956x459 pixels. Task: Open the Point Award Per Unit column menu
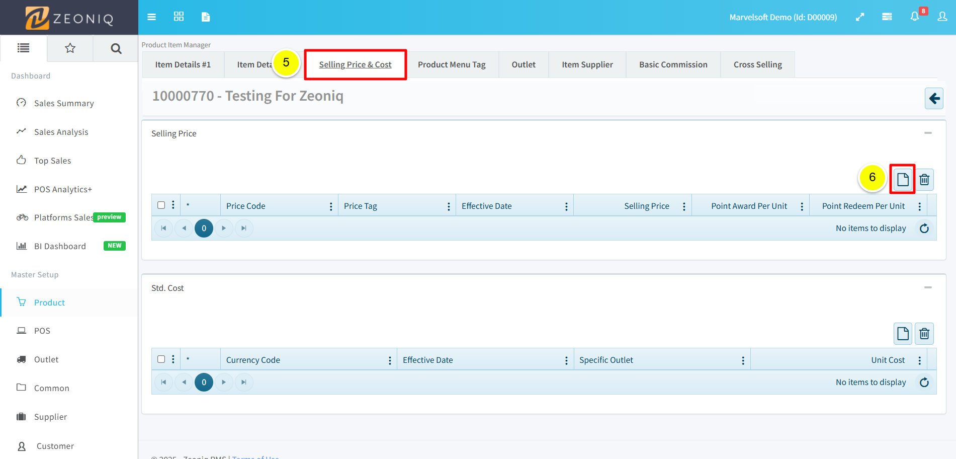[x=802, y=206]
